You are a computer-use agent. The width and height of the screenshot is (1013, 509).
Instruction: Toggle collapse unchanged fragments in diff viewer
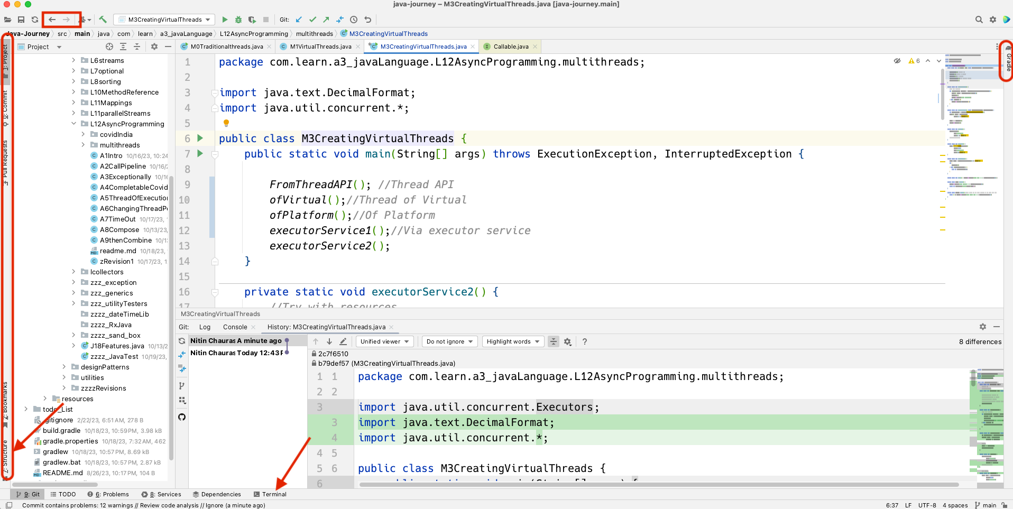coord(553,341)
